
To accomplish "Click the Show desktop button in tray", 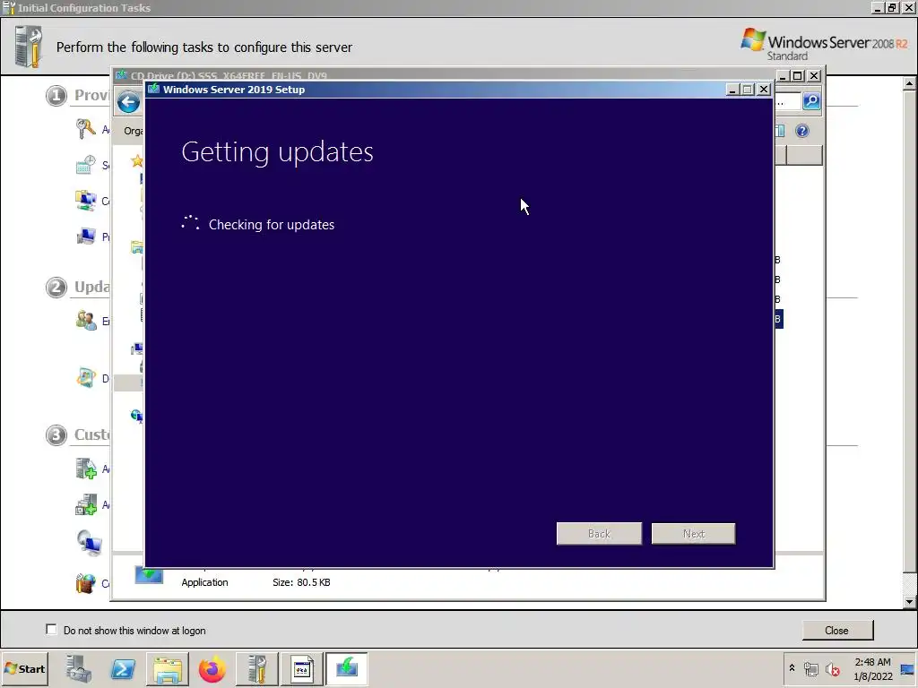I will (x=907, y=668).
